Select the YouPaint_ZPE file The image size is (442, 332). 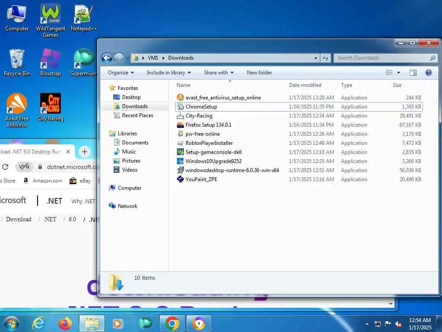[x=201, y=179]
